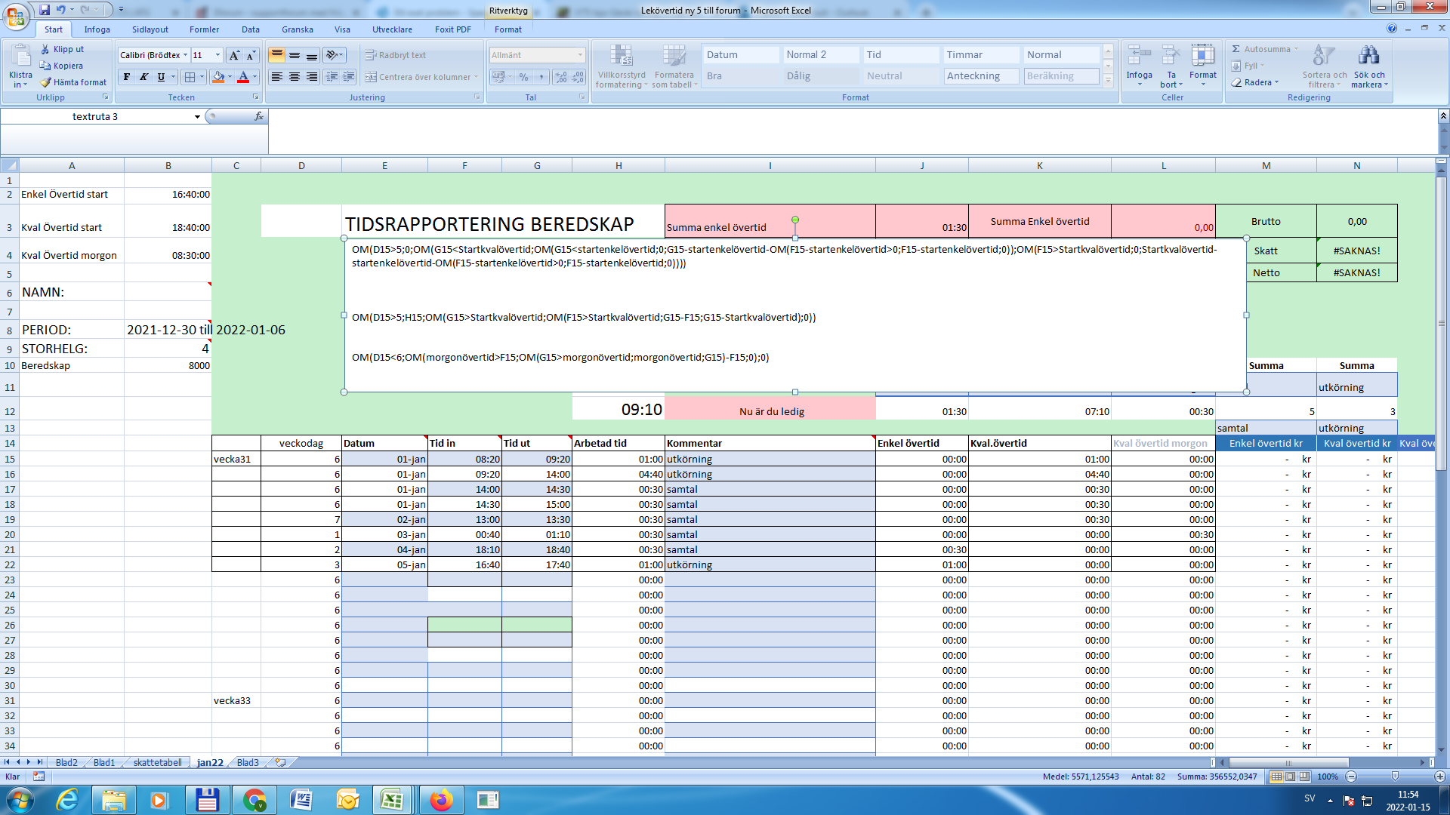This screenshot has width=1450, height=815.
Task: Open the Calibri font name dropdown
Action: pyautogui.click(x=185, y=55)
